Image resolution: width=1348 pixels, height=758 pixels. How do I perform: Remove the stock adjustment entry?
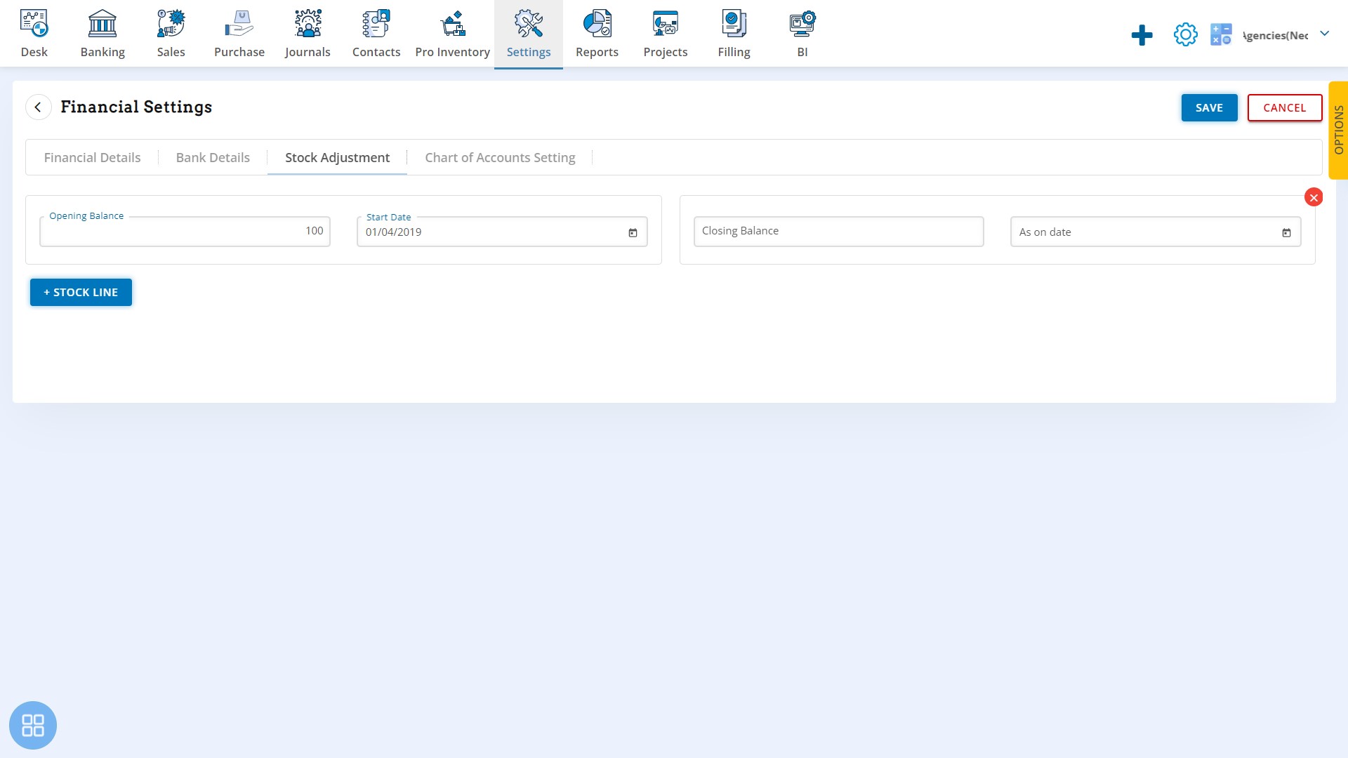pyautogui.click(x=1314, y=197)
